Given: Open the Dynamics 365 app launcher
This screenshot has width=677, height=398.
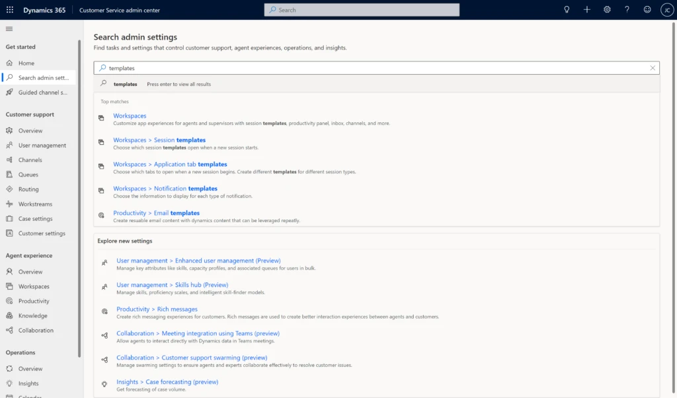Looking at the screenshot, I should point(9,9).
